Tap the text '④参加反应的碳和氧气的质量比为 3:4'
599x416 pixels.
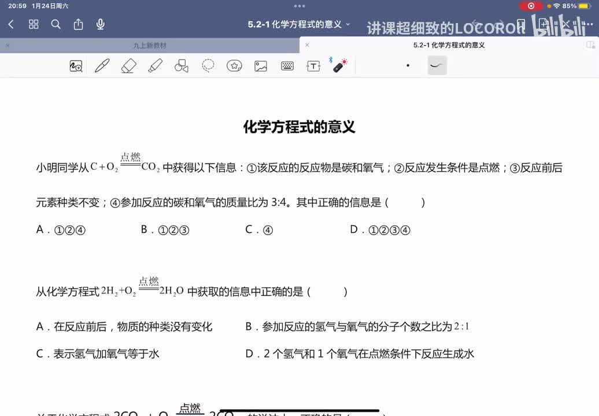coord(198,202)
